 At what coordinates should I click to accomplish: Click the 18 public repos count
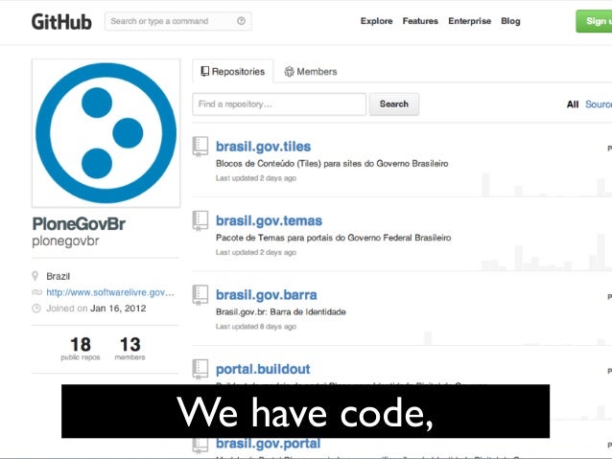pyautogui.click(x=81, y=348)
